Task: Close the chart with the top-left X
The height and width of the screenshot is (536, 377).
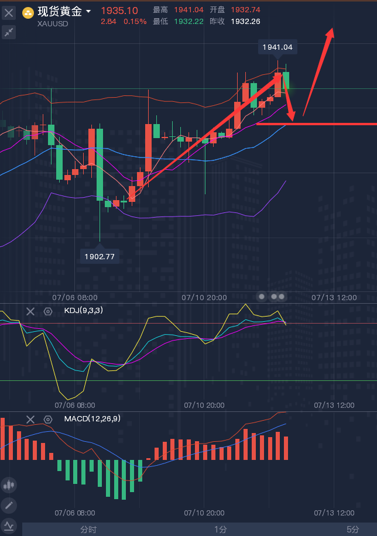Action: [9, 12]
